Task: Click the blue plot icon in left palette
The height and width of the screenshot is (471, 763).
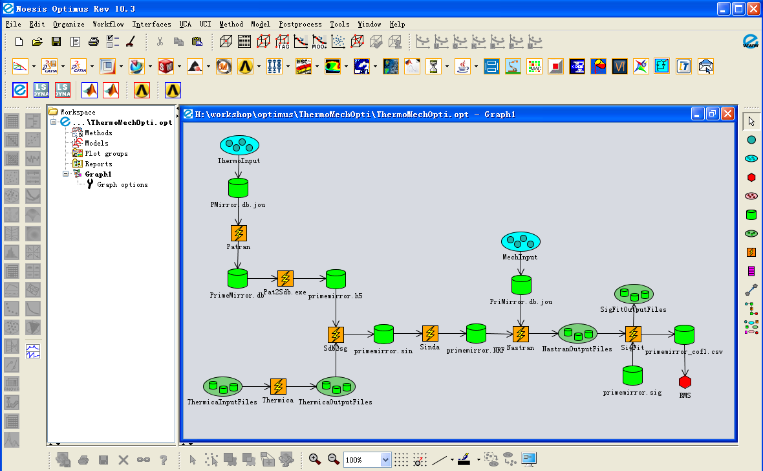Action: tap(33, 351)
